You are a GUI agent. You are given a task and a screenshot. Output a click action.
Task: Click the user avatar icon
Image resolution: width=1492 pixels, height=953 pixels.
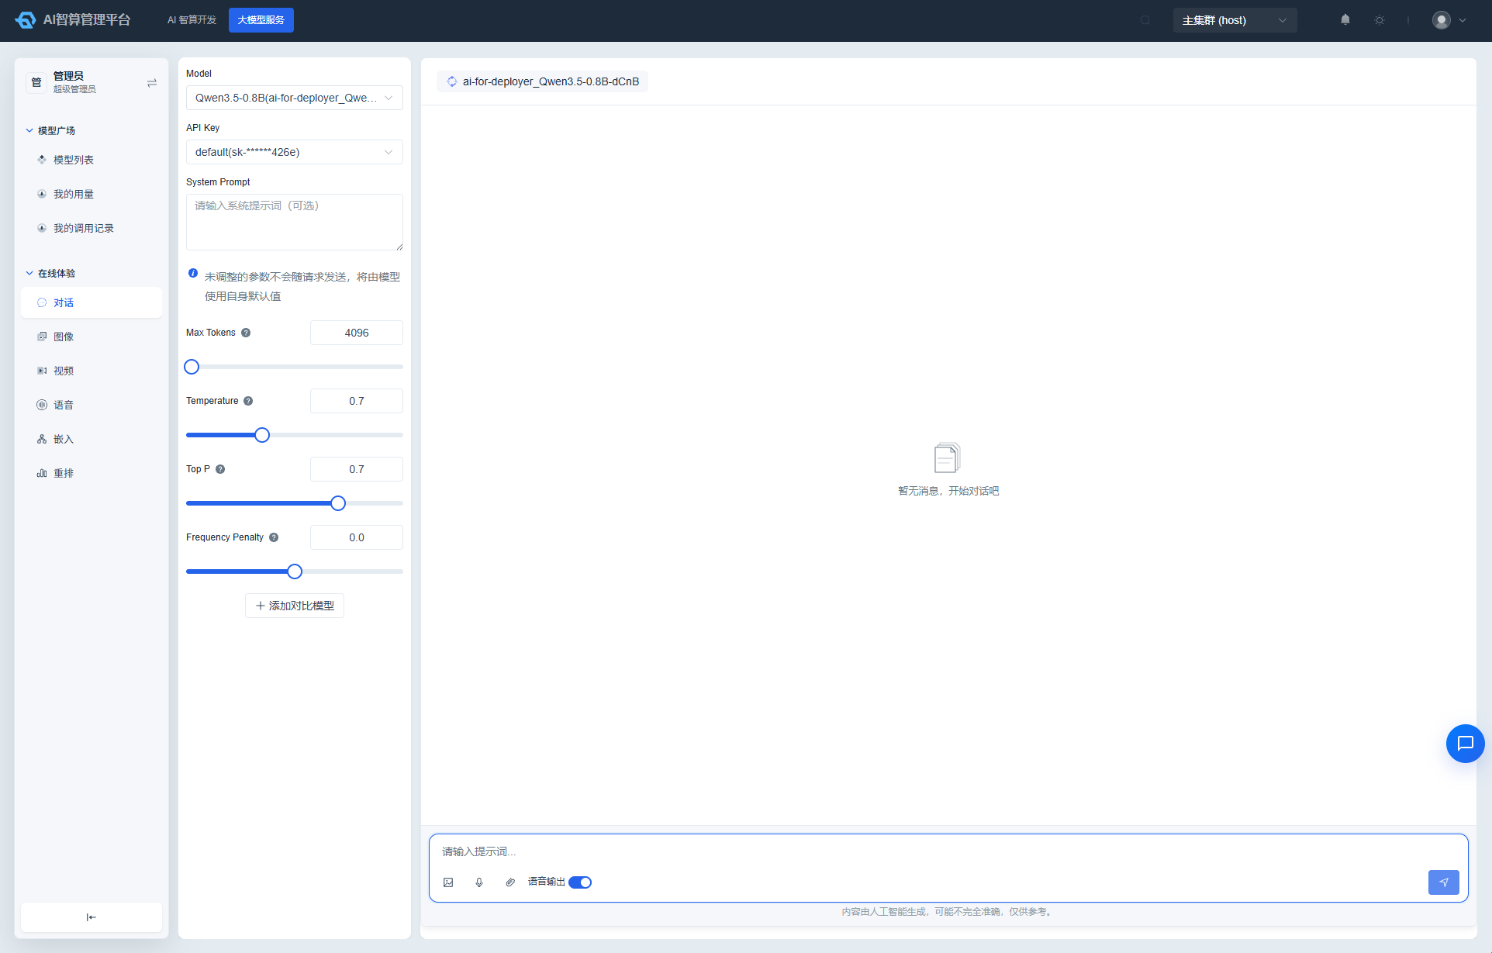pos(1442,20)
